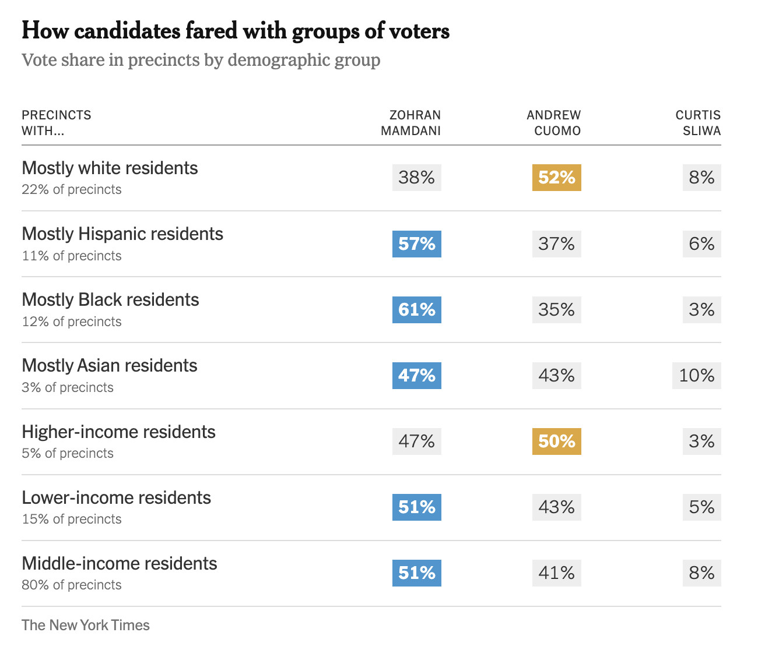Click the Andrew Cuomo column header

coord(553,123)
